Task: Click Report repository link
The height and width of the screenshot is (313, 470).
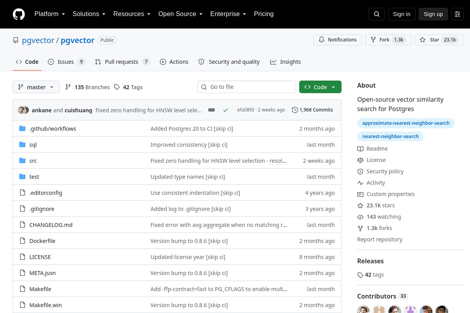Action: tap(380, 239)
